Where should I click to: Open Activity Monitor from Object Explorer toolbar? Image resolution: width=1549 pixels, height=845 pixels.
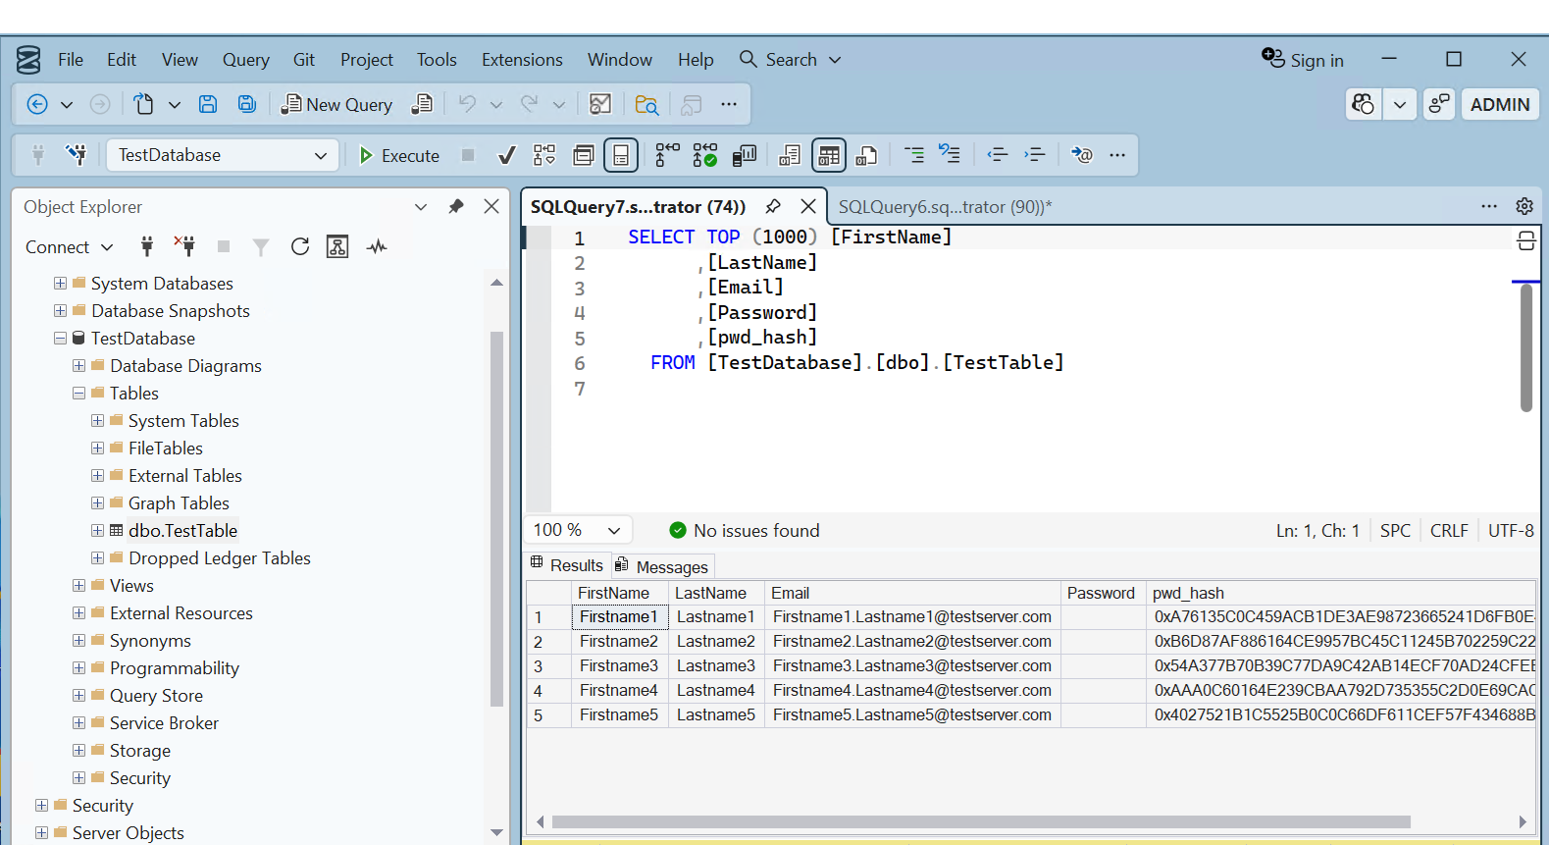(377, 246)
